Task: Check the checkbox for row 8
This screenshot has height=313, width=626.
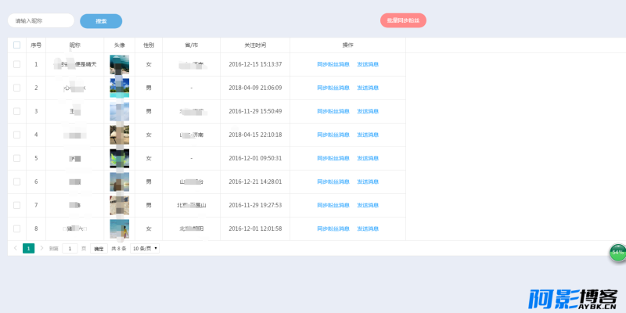Action: click(x=16, y=228)
